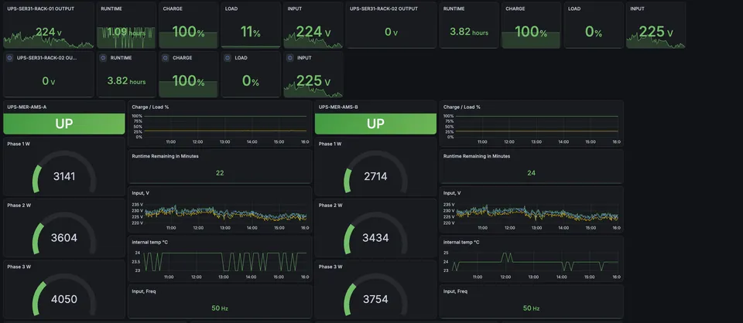
Task: Click 50 Hz Input Freq value under UPS-MER-AMS-B
Action: 531,308
